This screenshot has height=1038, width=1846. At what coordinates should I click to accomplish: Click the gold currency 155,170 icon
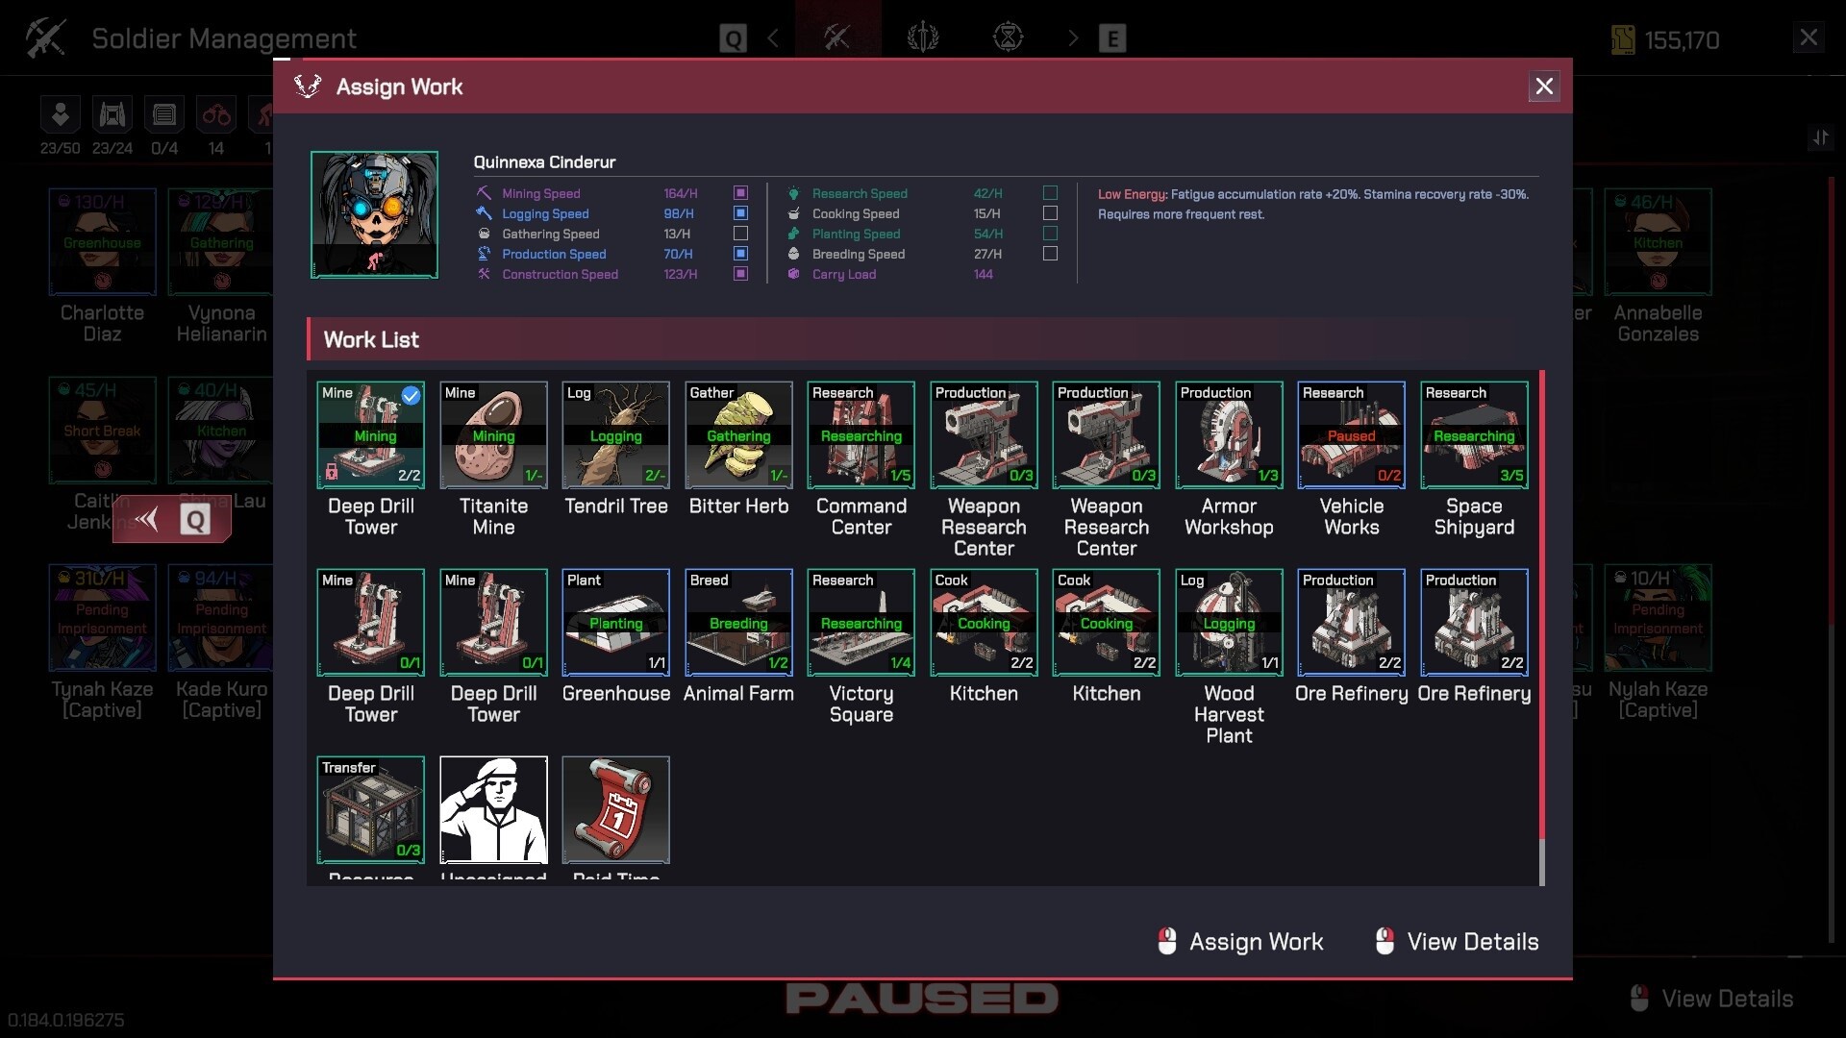coord(1623,39)
